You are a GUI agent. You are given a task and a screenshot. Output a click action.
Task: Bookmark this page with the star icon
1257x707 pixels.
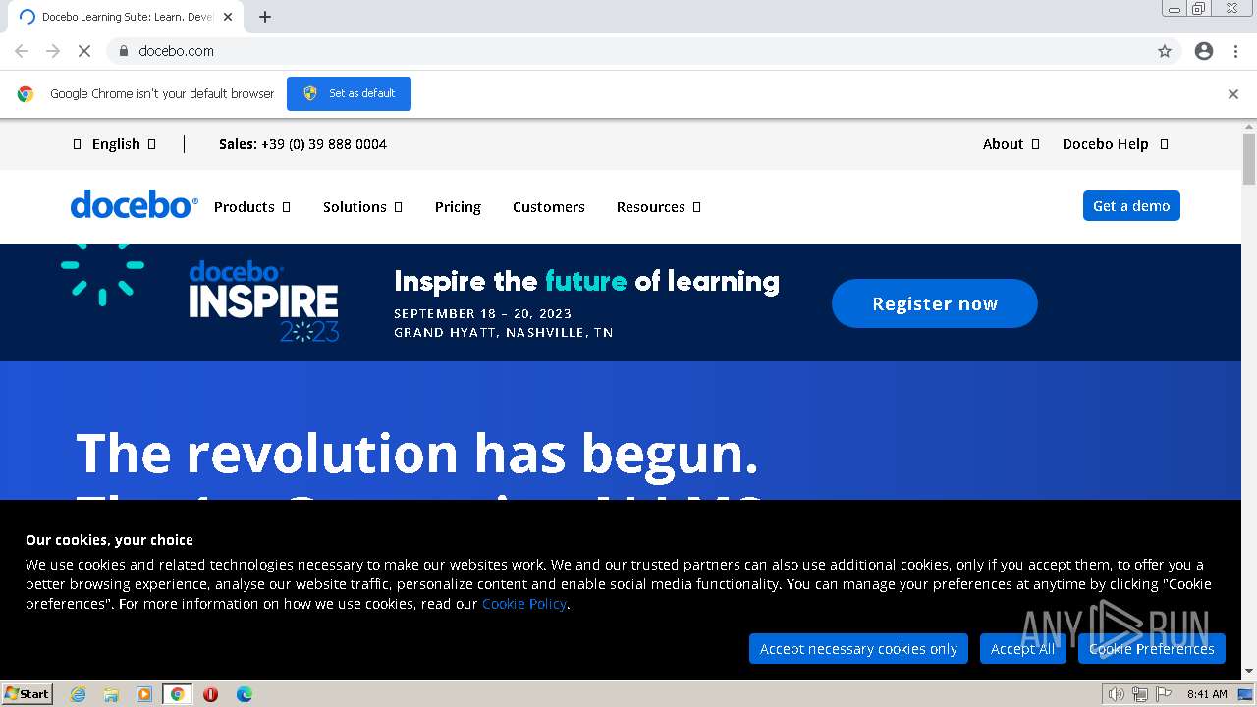(1165, 51)
